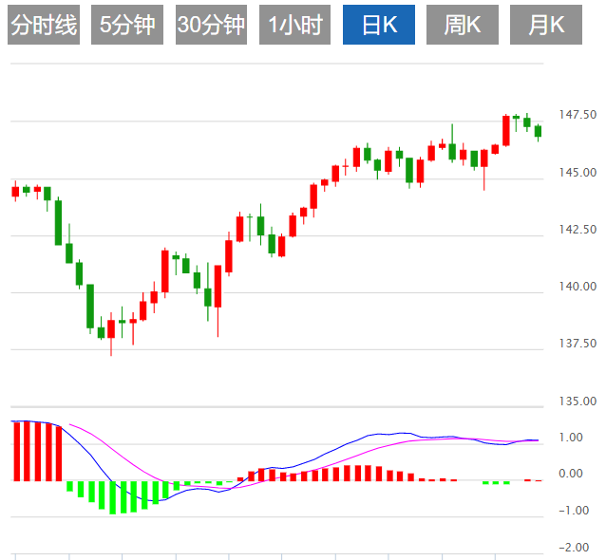Click the 142.50 price axis label
Image resolution: width=606 pixels, height=560 pixels.
[578, 230]
